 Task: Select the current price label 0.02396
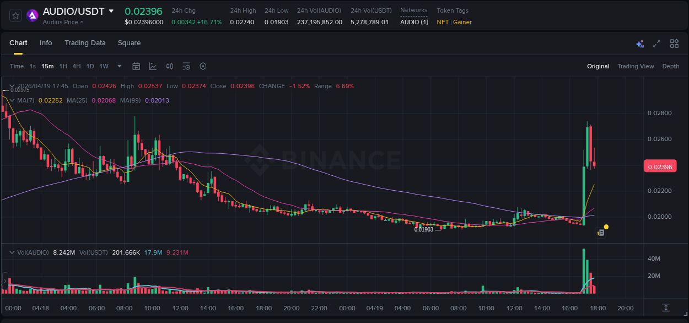click(660, 166)
